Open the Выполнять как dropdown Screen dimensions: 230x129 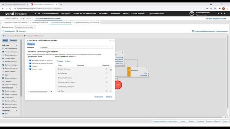click(25, 27)
